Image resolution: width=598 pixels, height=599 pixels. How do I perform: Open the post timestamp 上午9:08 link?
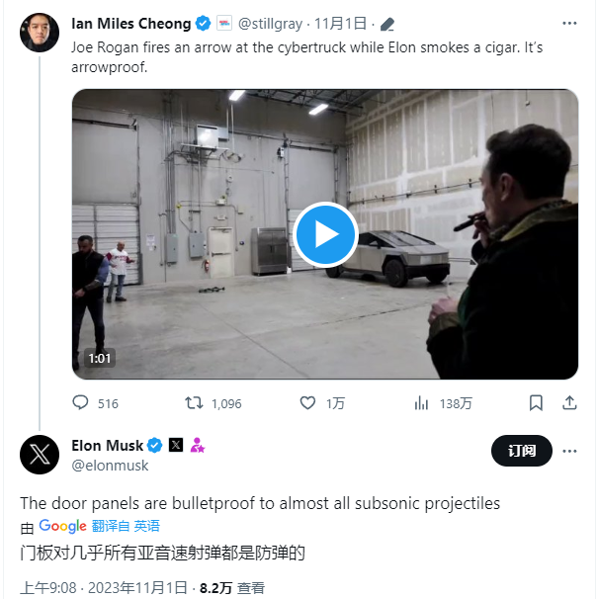point(47,587)
